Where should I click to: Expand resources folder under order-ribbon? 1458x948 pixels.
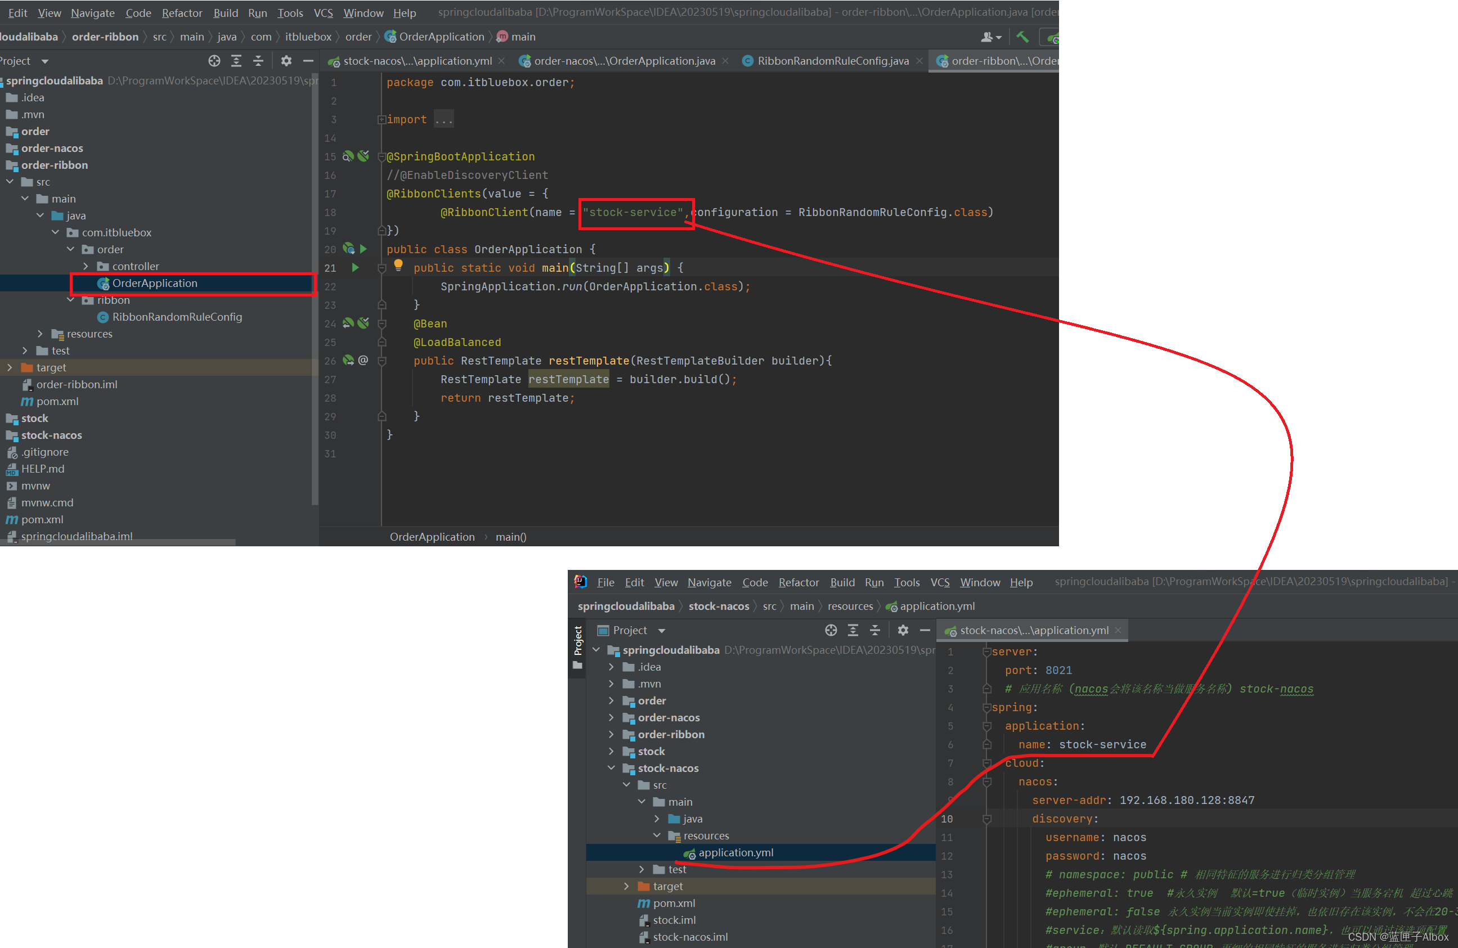click(x=41, y=334)
